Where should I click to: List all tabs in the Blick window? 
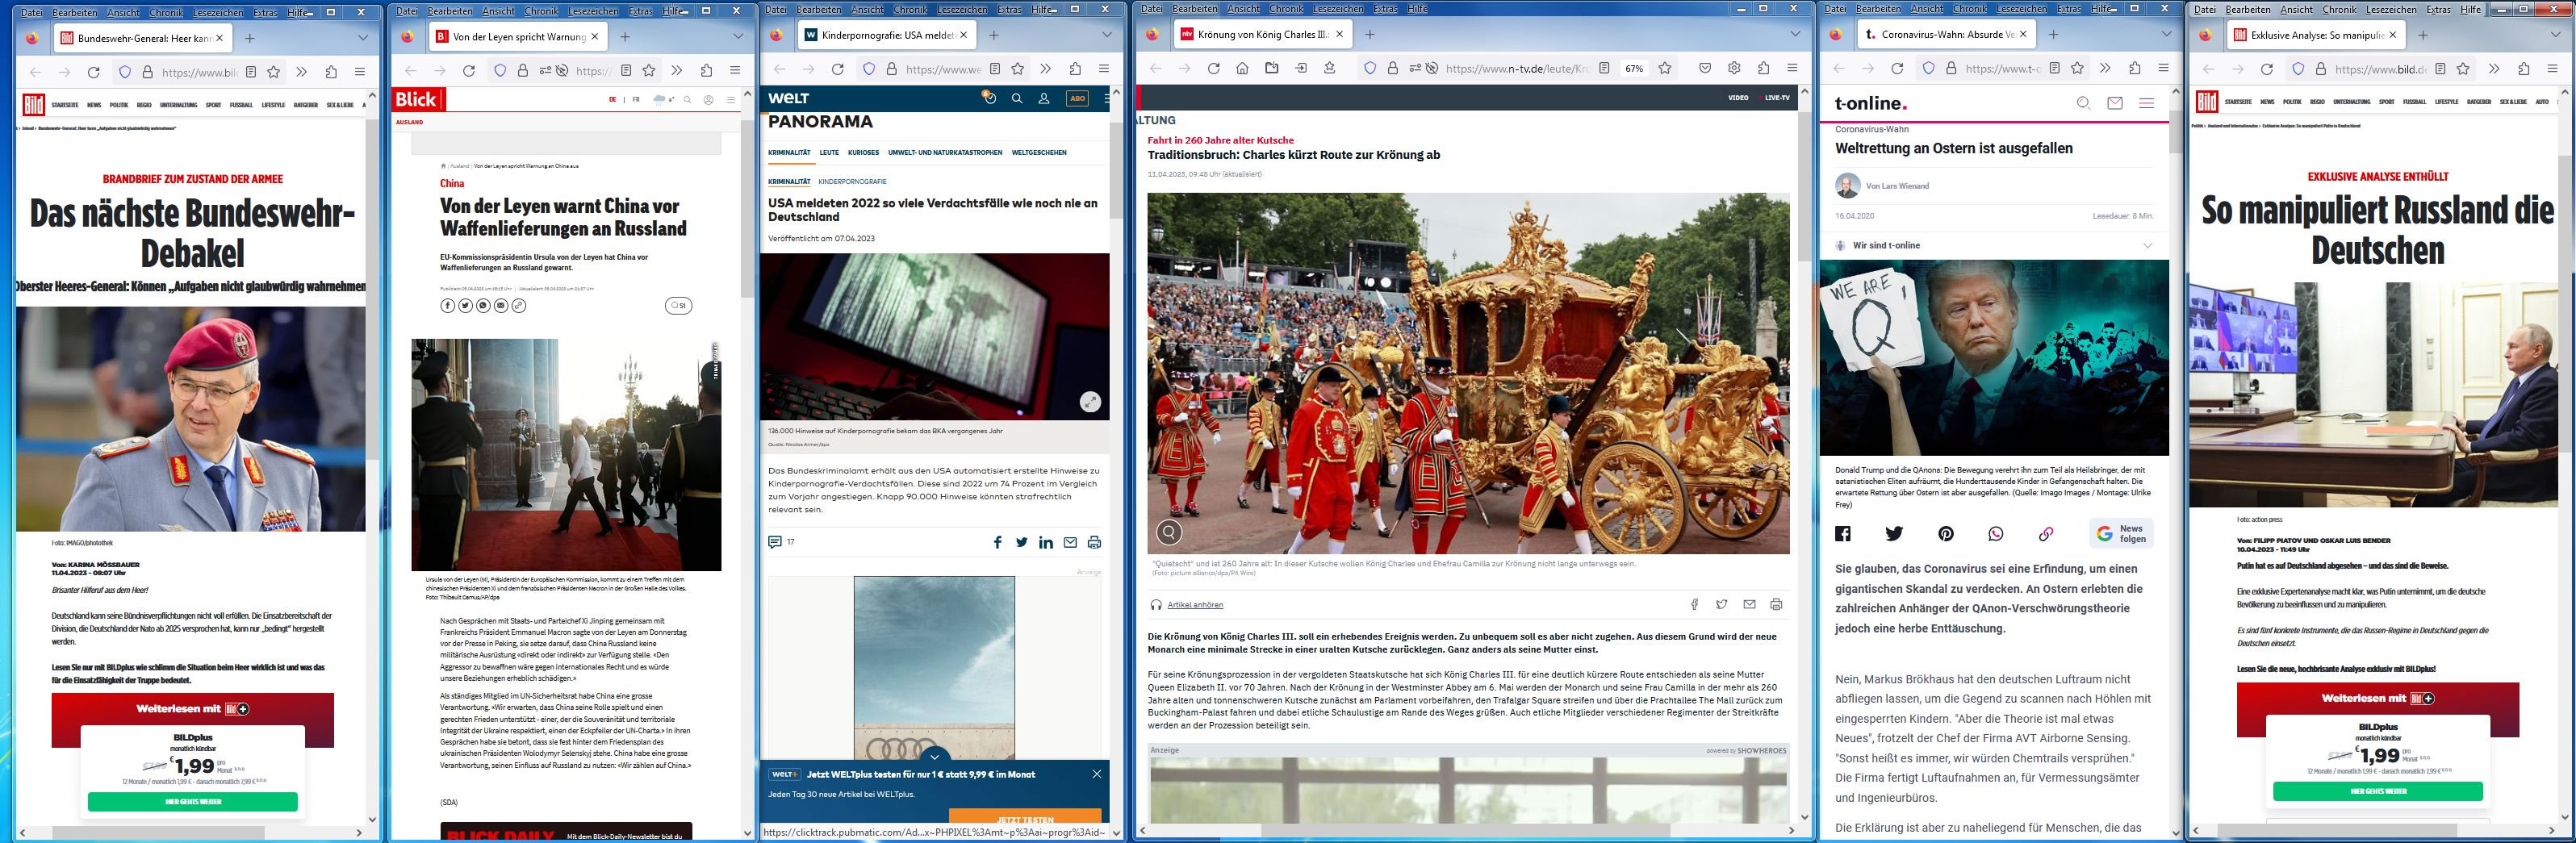(x=738, y=36)
